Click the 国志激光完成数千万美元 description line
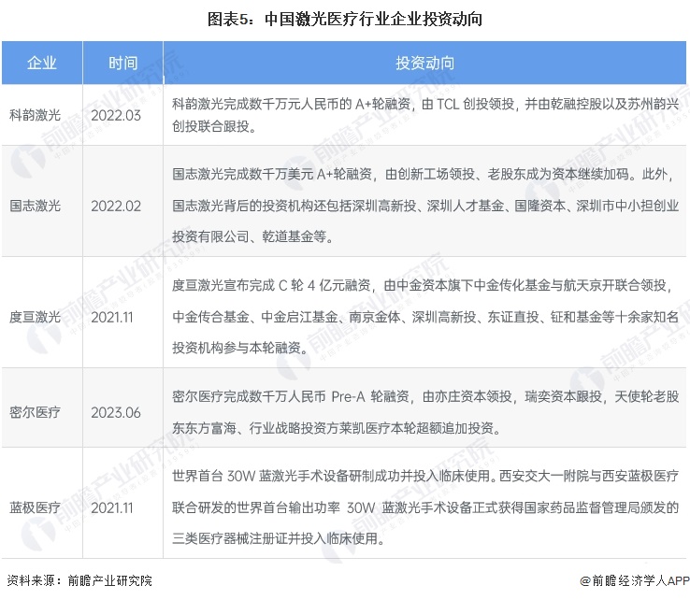The width and height of the screenshot is (690, 600). click(x=423, y=174)
